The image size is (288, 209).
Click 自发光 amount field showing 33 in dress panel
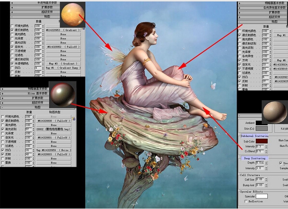(x=265, y=65)
